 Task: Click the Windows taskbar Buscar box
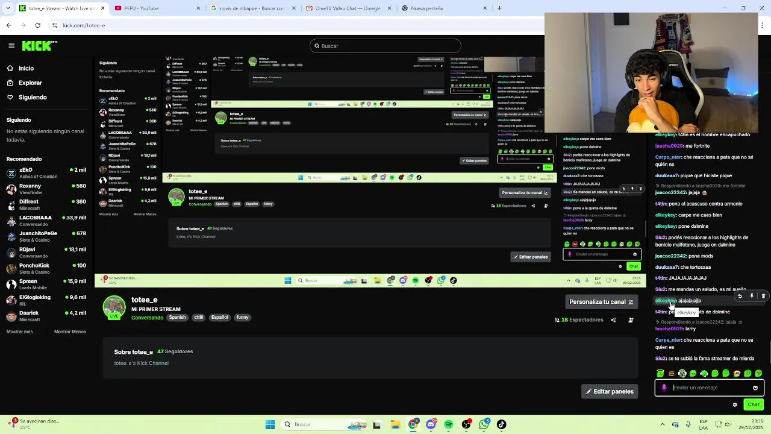coord(324,425)
